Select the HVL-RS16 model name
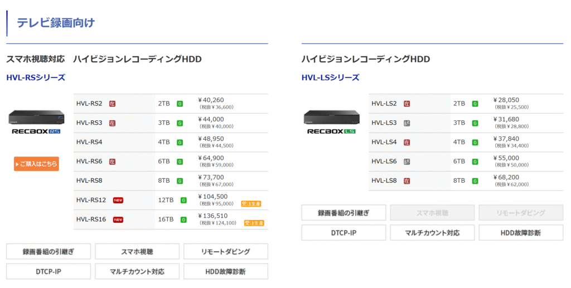The image size is (571, 288). pyautogui.click(x=91, y=219)
